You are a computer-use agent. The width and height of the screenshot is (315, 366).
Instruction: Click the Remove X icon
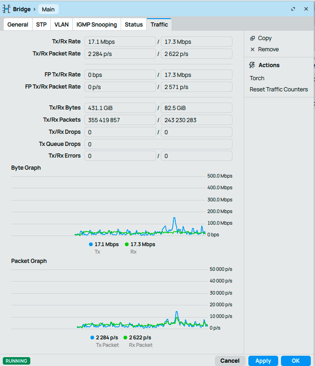pyautogui.click(x=253, y=49)
